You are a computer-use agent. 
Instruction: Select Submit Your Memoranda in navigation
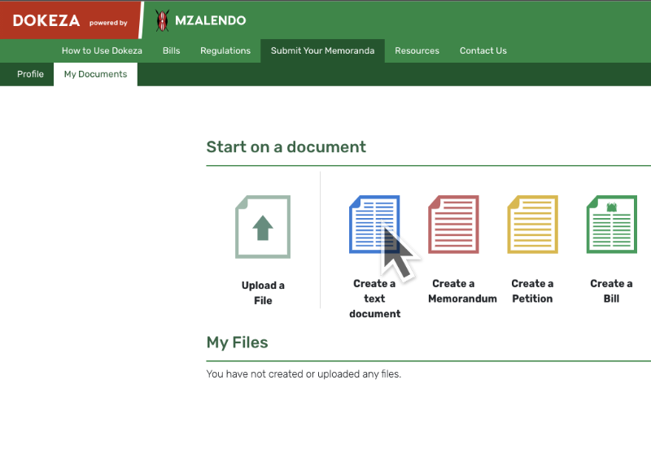pos(322,50)
